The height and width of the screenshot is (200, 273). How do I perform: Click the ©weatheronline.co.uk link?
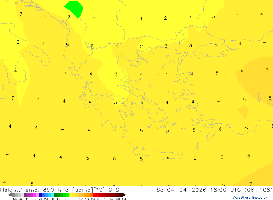pyautogui.click(x=250, y=198)
